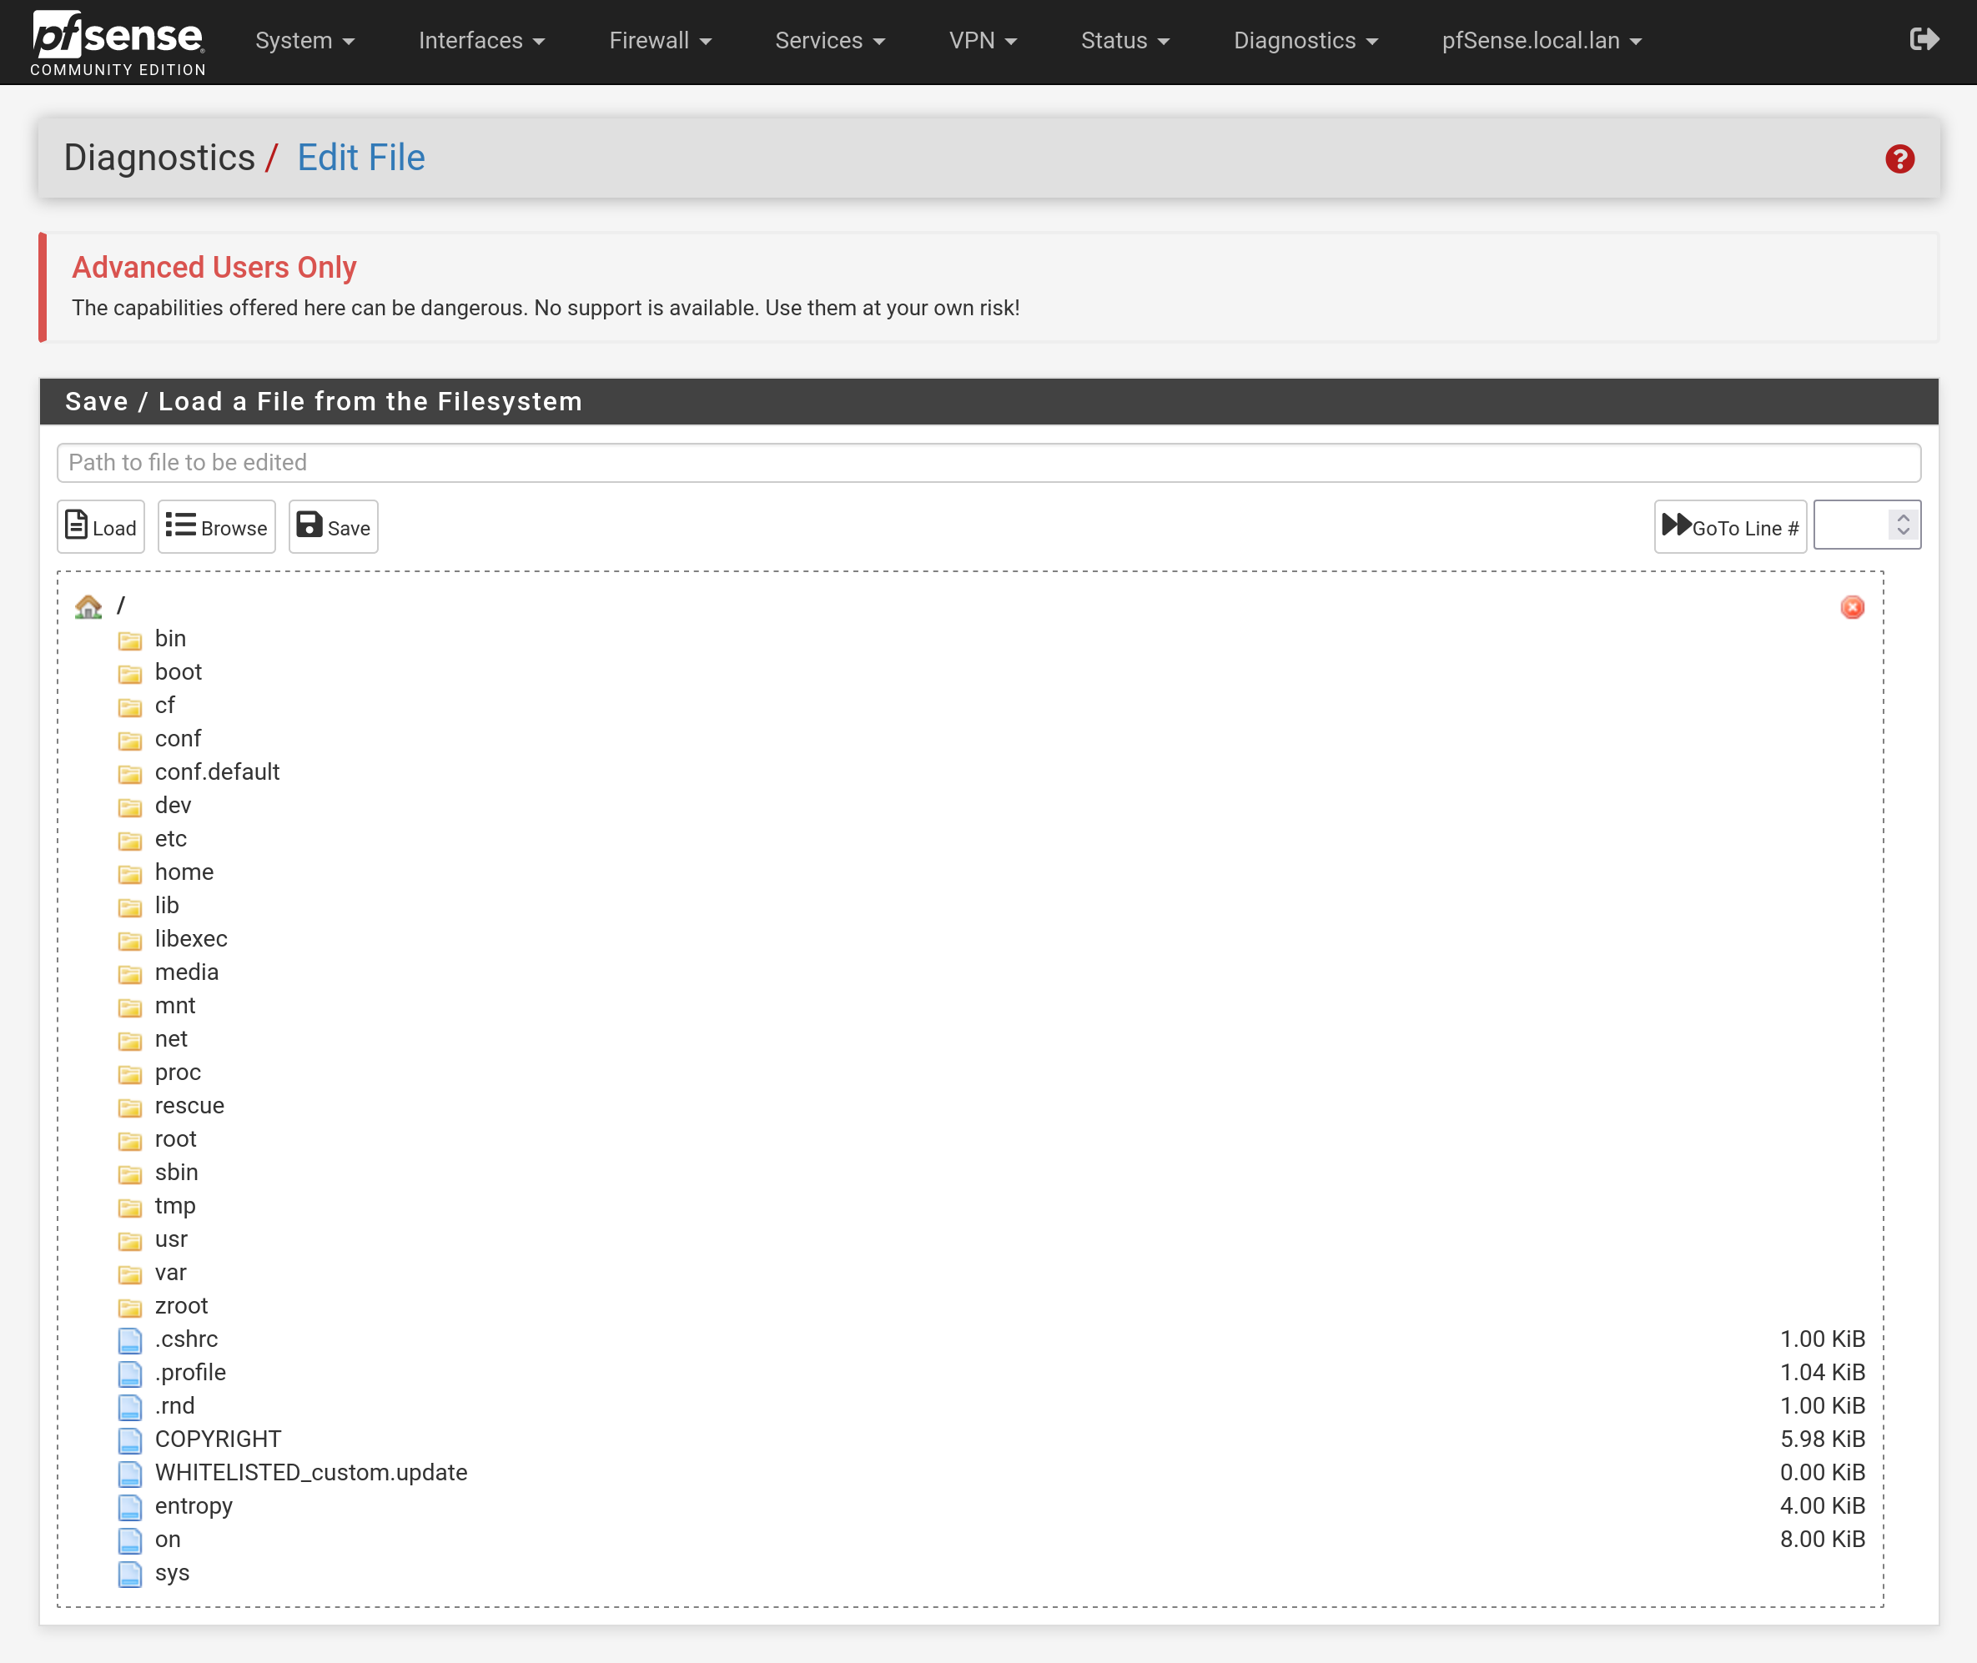
Task: Click the 8.00 KiB size value
Action: [1823, 1540]
